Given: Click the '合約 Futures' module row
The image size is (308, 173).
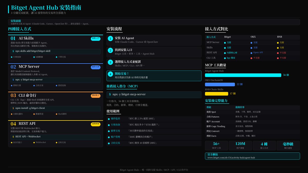Looking at the screenshot, I should pos(252,117).
